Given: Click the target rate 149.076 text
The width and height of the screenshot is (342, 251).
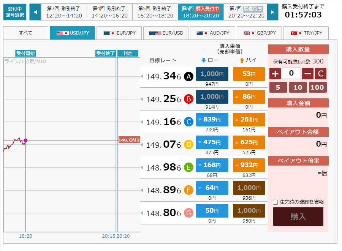Looking at the screenshot, I should (163, 145).
